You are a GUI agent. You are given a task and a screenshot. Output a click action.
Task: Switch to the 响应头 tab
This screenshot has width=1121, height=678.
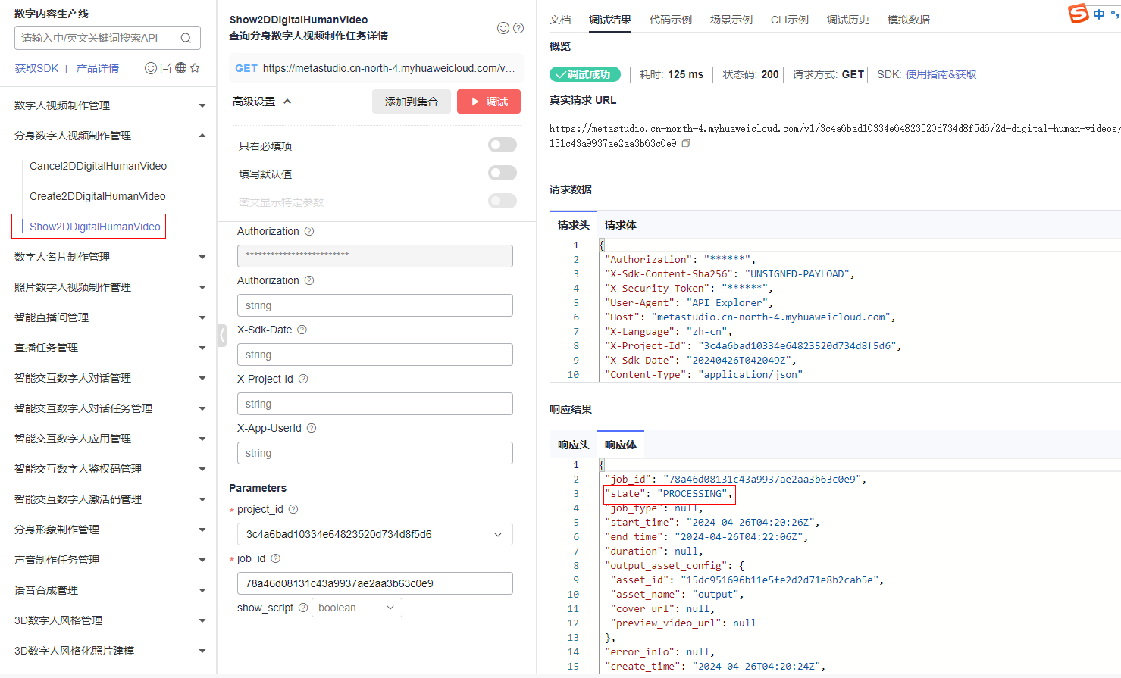point(573,445)
